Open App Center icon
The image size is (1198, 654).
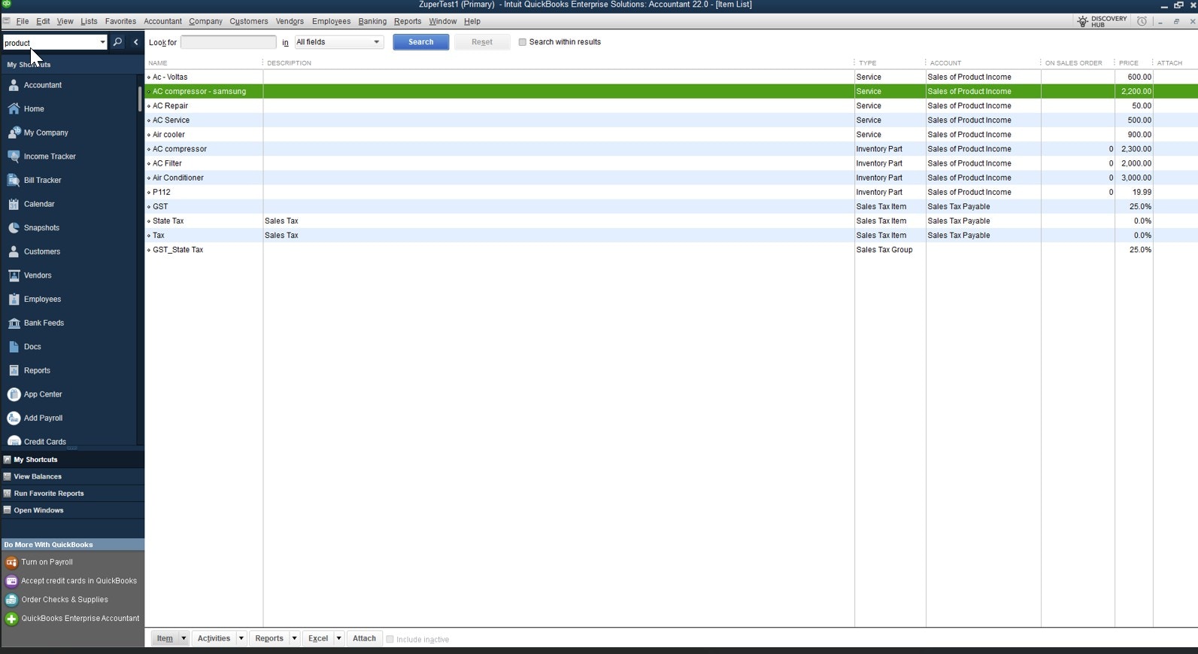click(x=14, y=394)
